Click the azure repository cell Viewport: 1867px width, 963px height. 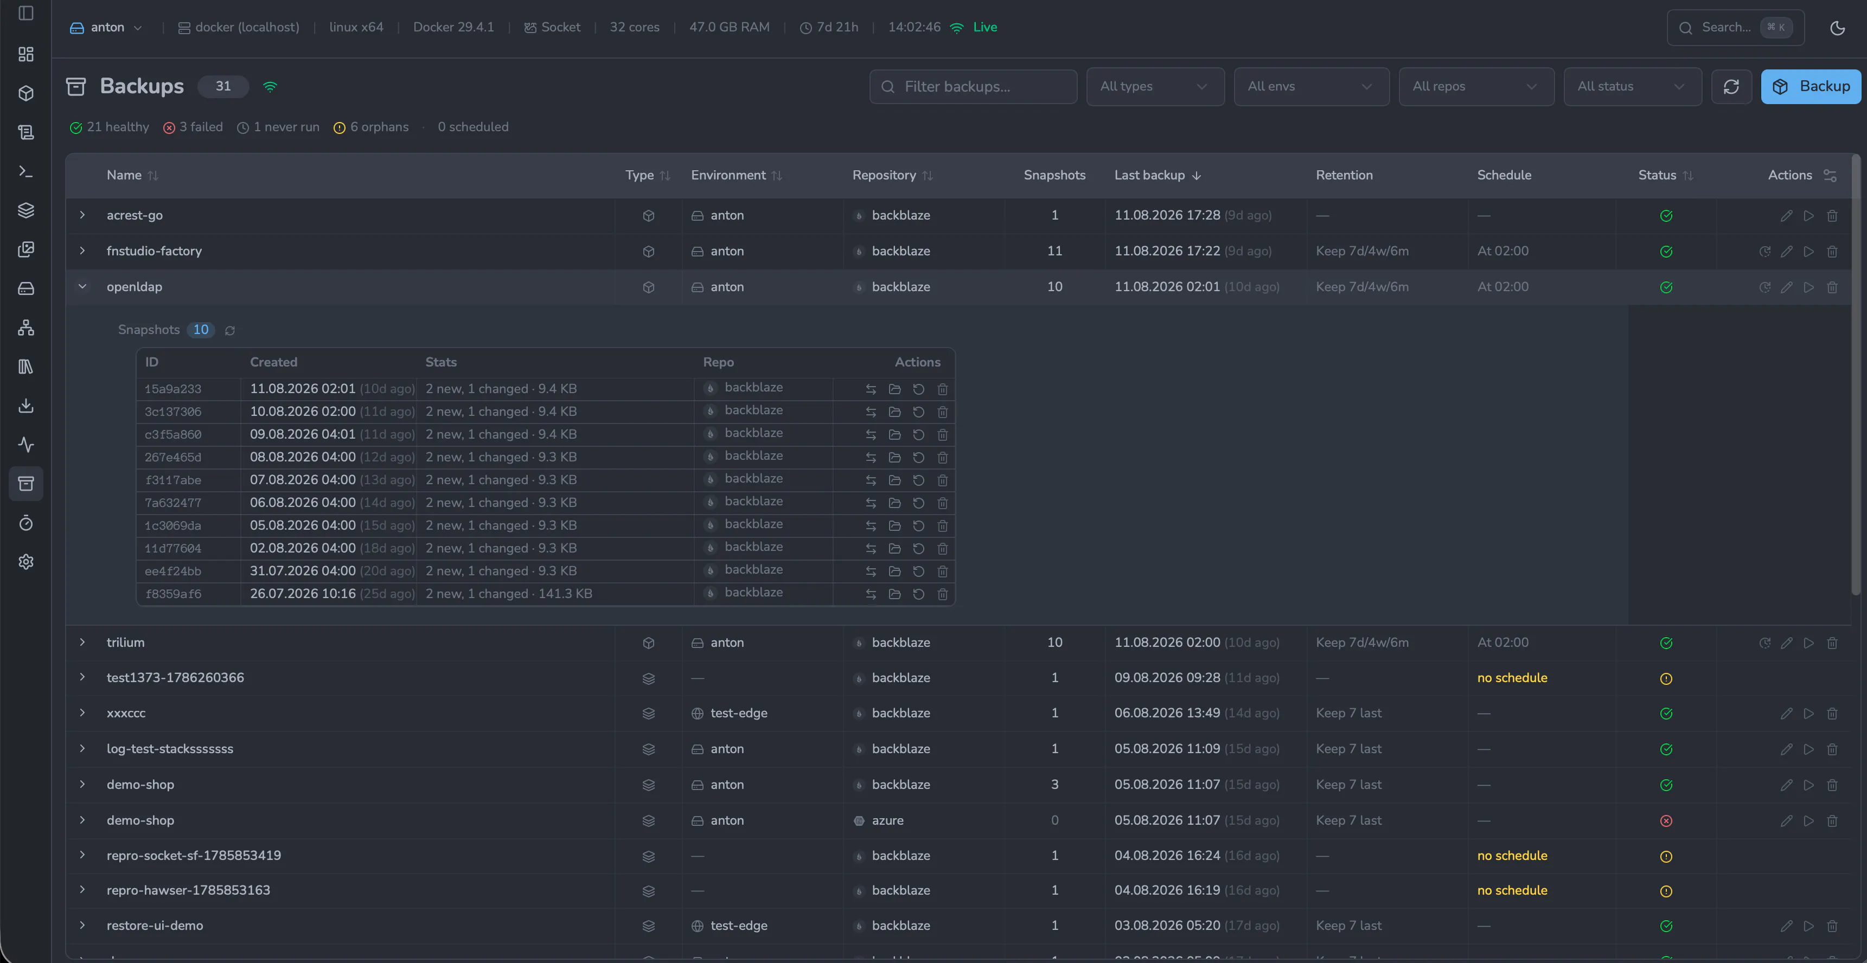pyautogui.click(x=878, y=821)
